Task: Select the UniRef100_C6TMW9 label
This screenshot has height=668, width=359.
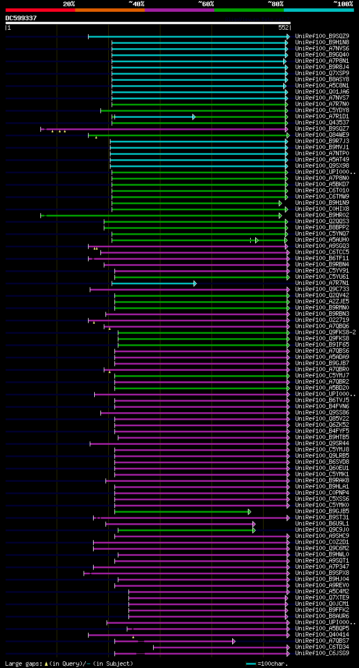Action: tap(323, 197)
